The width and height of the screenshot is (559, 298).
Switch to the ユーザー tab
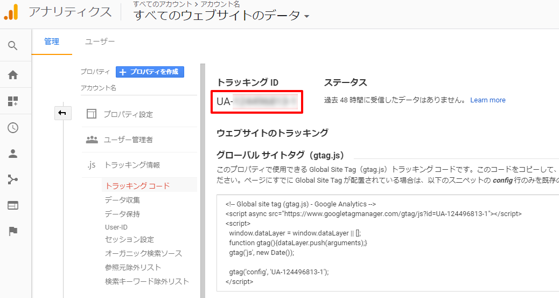pos(100,41)
